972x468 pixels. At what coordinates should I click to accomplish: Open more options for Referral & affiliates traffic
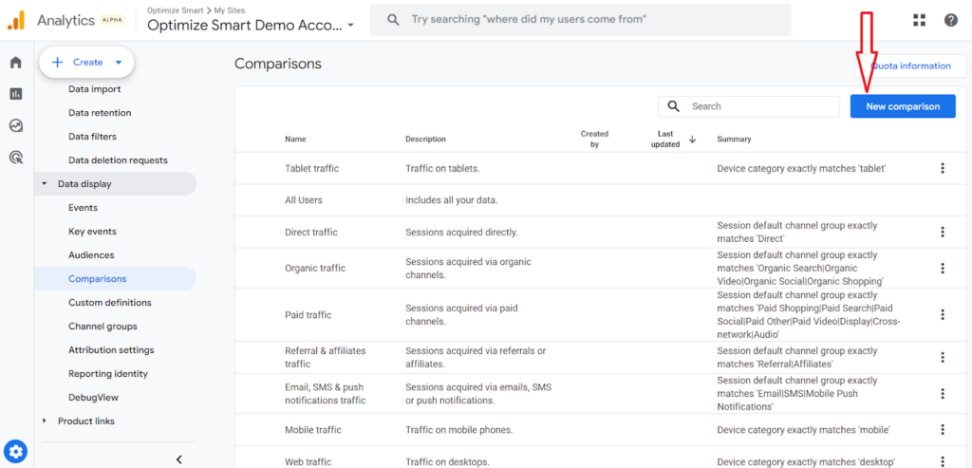943,357
